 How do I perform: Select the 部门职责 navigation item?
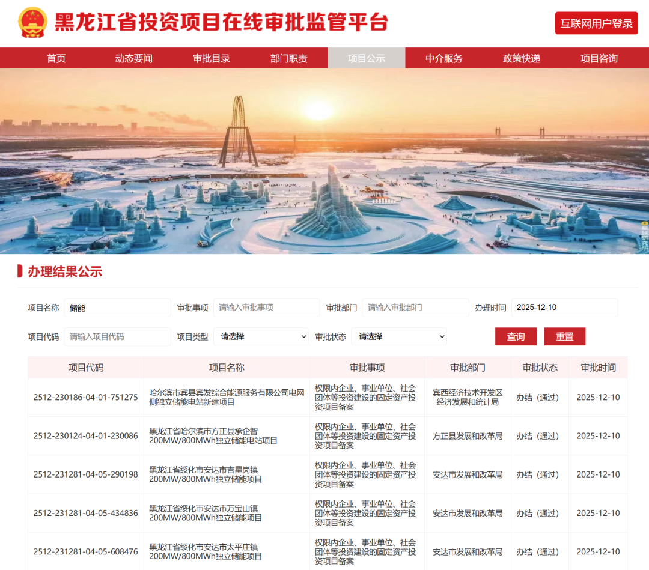289,58
